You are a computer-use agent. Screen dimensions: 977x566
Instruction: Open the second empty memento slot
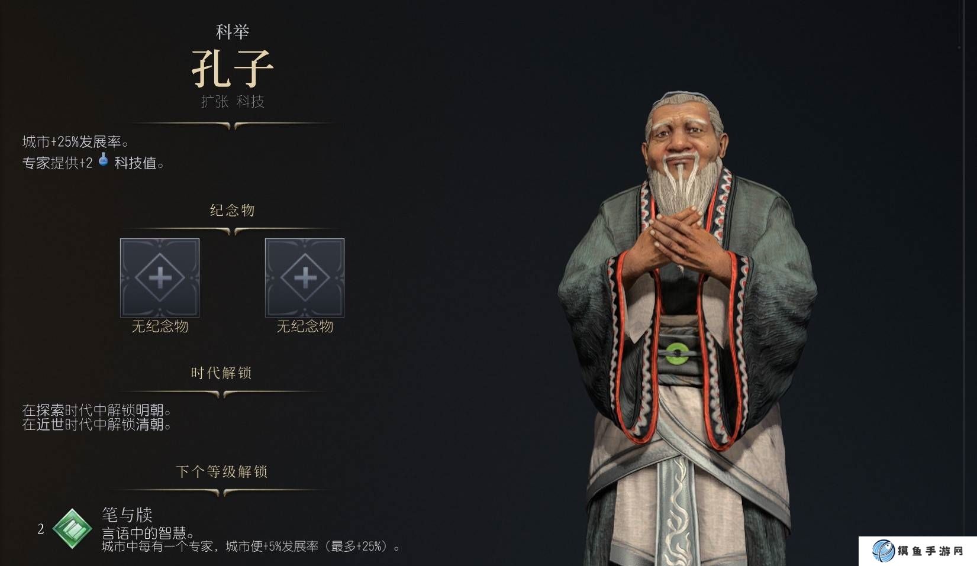point(305,277)
